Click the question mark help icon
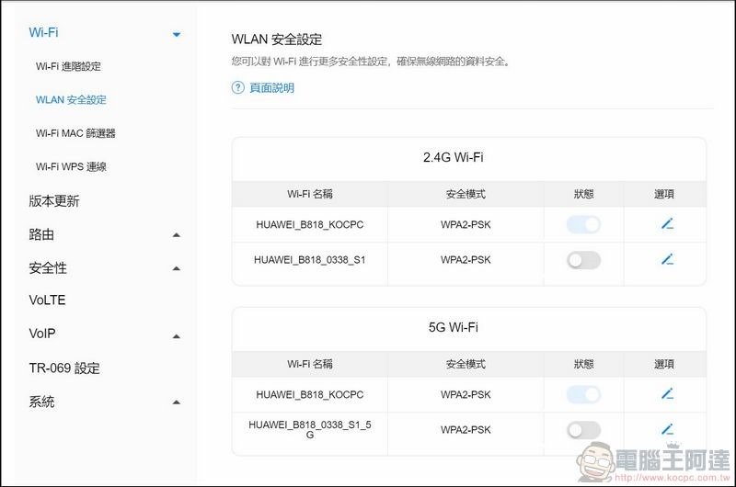Viewport: 736px width, 487px height. (x=238, y=87)
